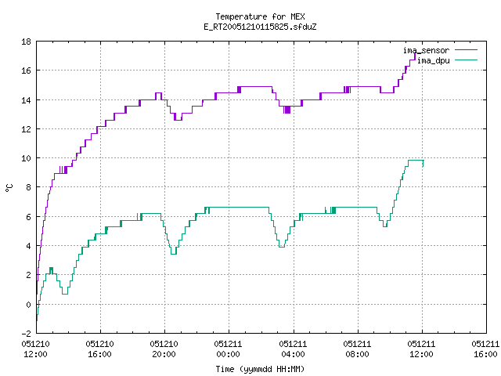
Task: Click the y-axis tick label 12
Action: point(26,129)
